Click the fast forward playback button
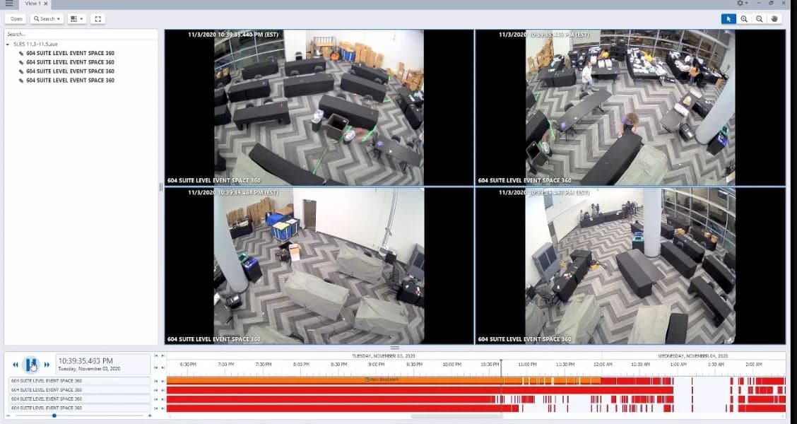Image resolution: width=797 pixels, height=424 pixels. tap(47, 365)
